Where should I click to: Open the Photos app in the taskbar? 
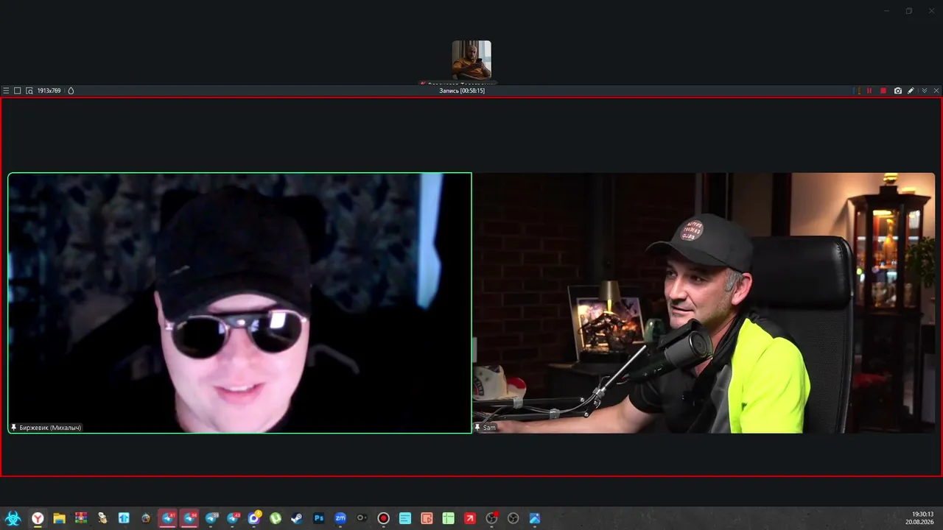point(535,518)
